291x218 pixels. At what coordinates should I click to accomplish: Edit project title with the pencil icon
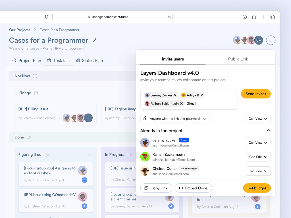pos(94,40)
